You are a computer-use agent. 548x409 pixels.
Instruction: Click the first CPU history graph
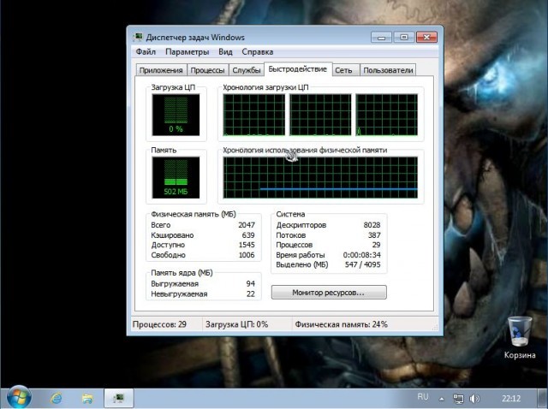(x=254, y=115)
